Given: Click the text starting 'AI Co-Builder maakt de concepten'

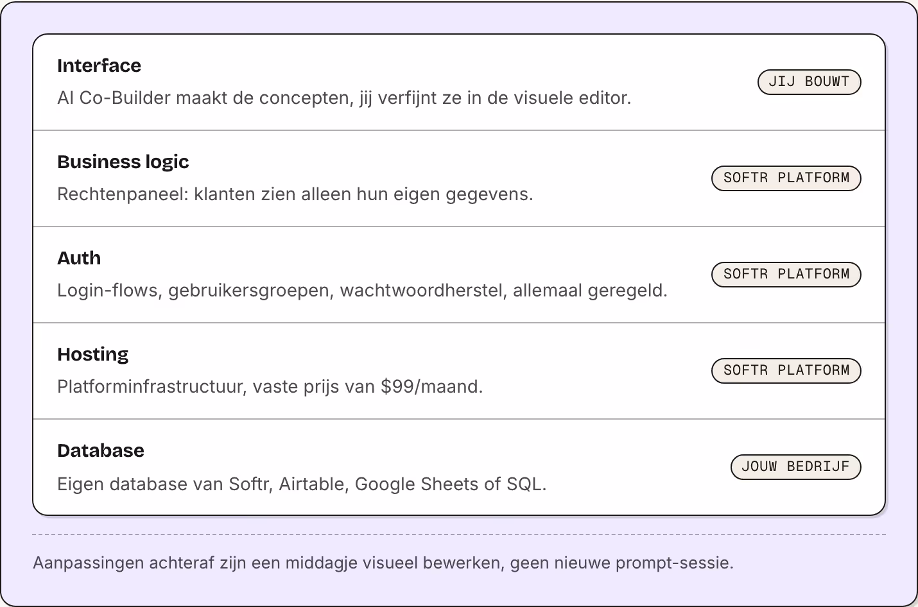Looking at the screenshot, I should coord(344,98).
